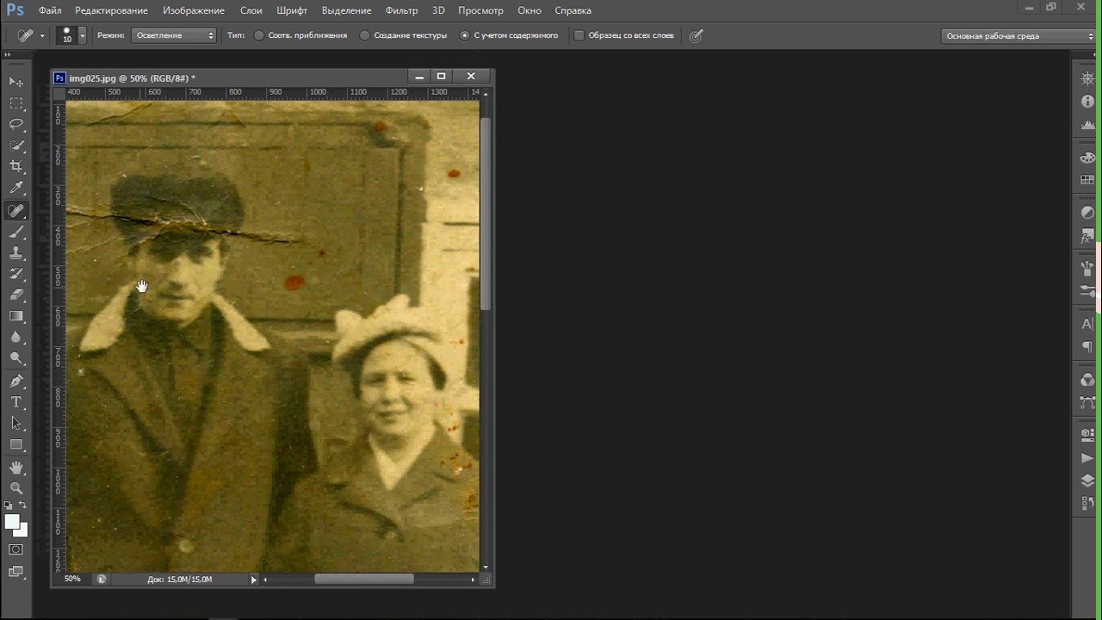Viewport: 1102px width, 620px height.
Task: Open the Файл menu
Action: (x=50, y=10)
